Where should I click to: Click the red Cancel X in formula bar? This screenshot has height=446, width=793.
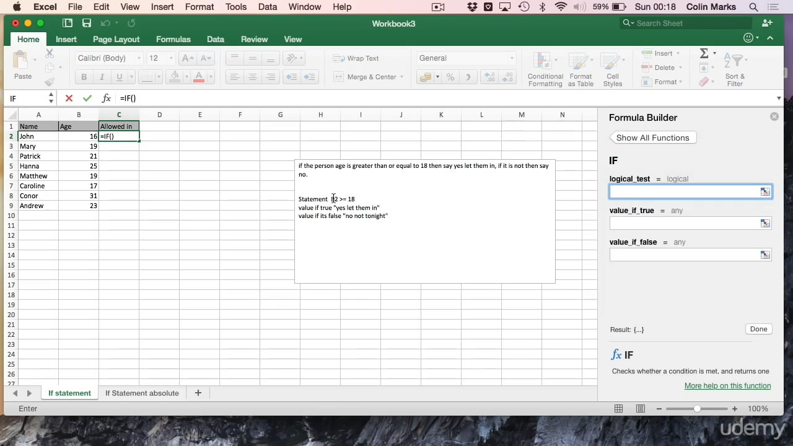point(69,98)
